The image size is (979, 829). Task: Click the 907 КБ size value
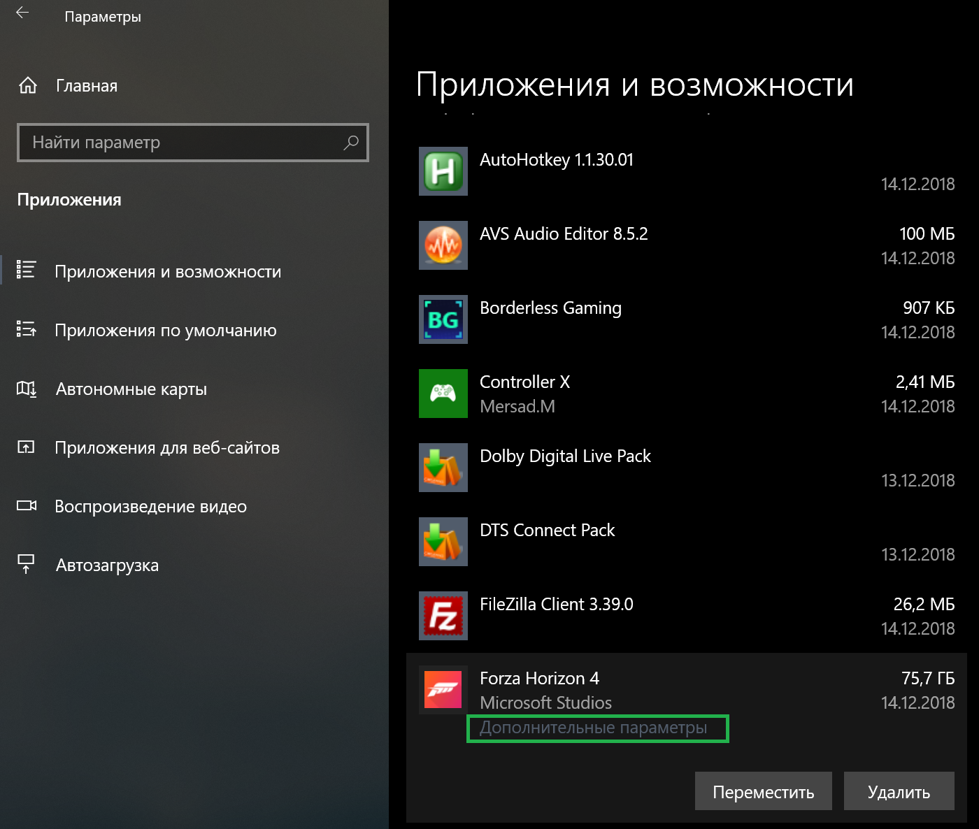click(929, 308)
